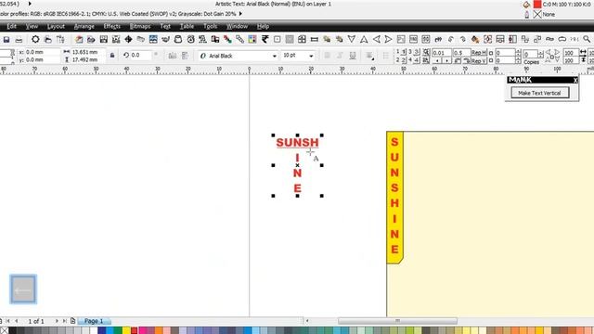Open the Effects menu

[x=111, y=26]
